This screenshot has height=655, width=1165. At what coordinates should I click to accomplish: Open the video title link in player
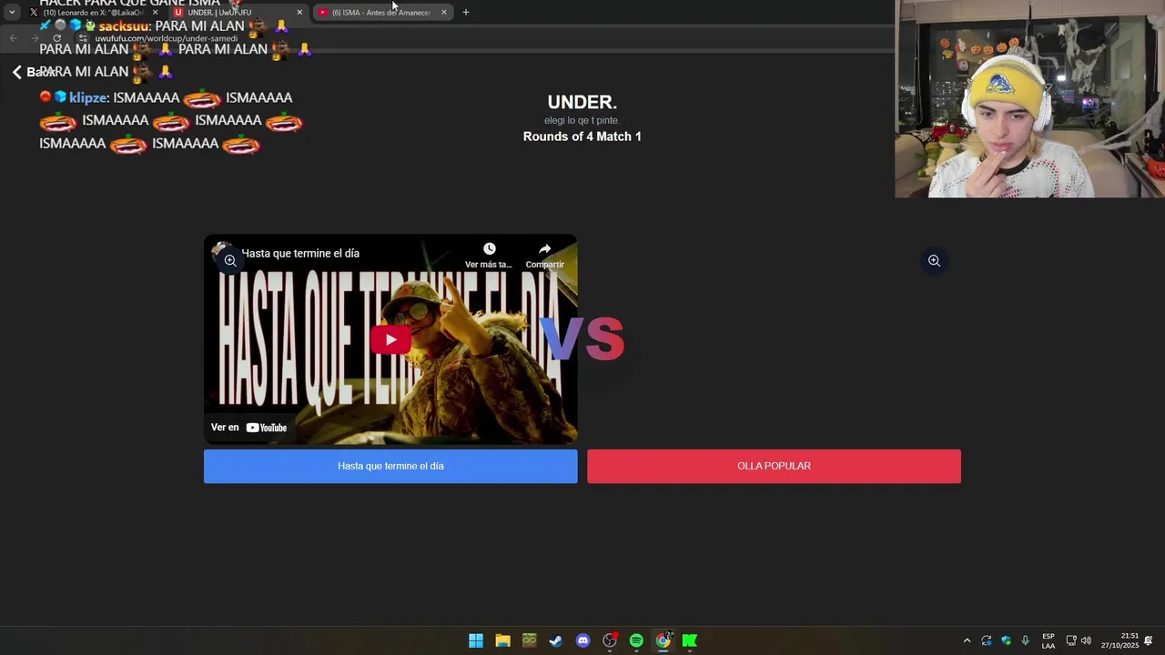pos(300,254)
